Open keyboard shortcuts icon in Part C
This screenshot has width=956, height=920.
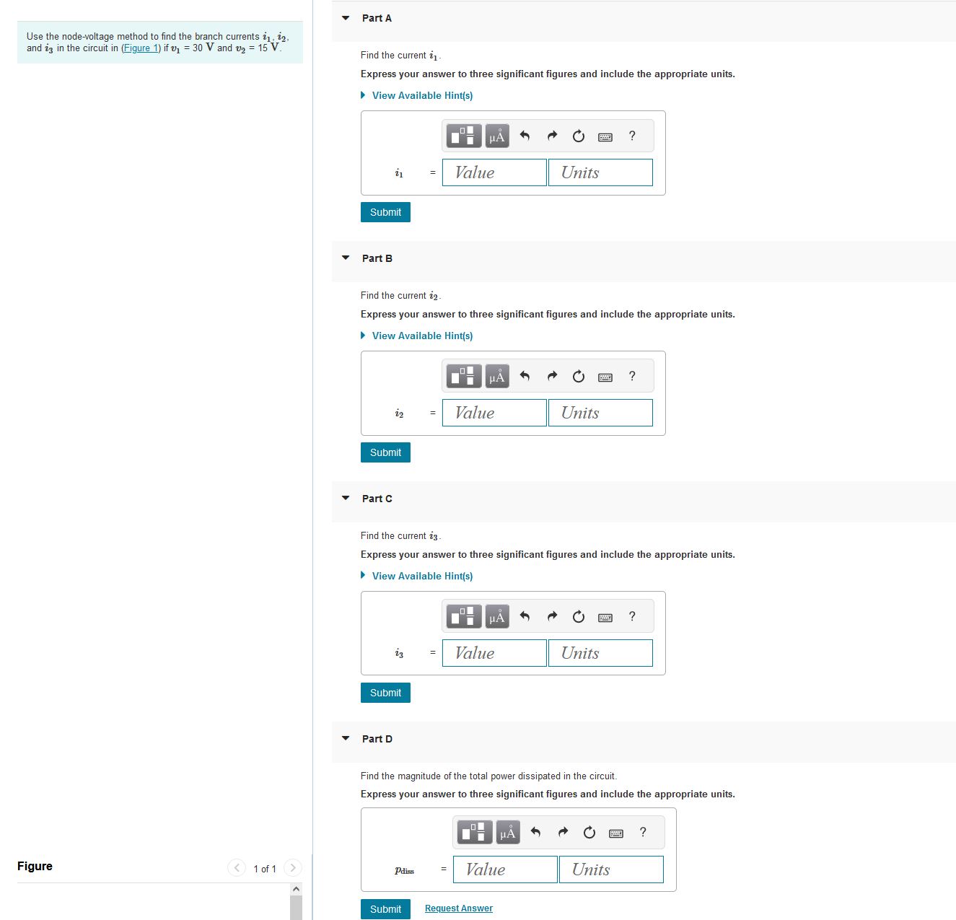[x=605, y=615]
